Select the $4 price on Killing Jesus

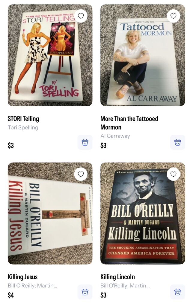click(x=11, y=295)
